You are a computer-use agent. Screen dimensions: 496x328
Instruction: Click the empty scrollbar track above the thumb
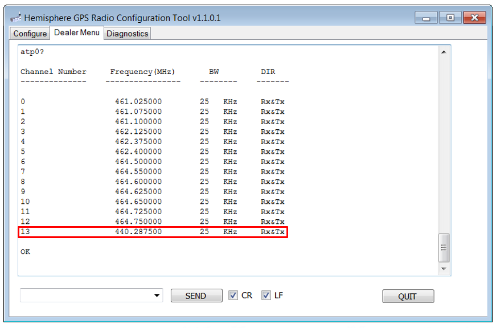point(444,142)
